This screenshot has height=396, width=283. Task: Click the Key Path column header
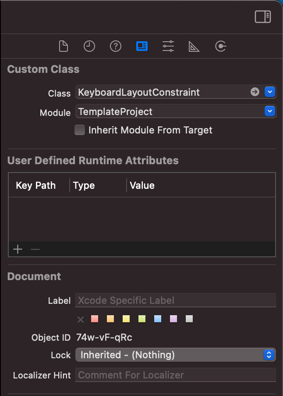click(35, 185)
